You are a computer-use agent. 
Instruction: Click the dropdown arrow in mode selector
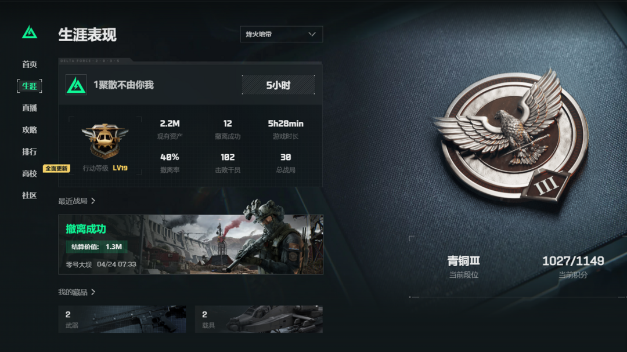[312, 34]
